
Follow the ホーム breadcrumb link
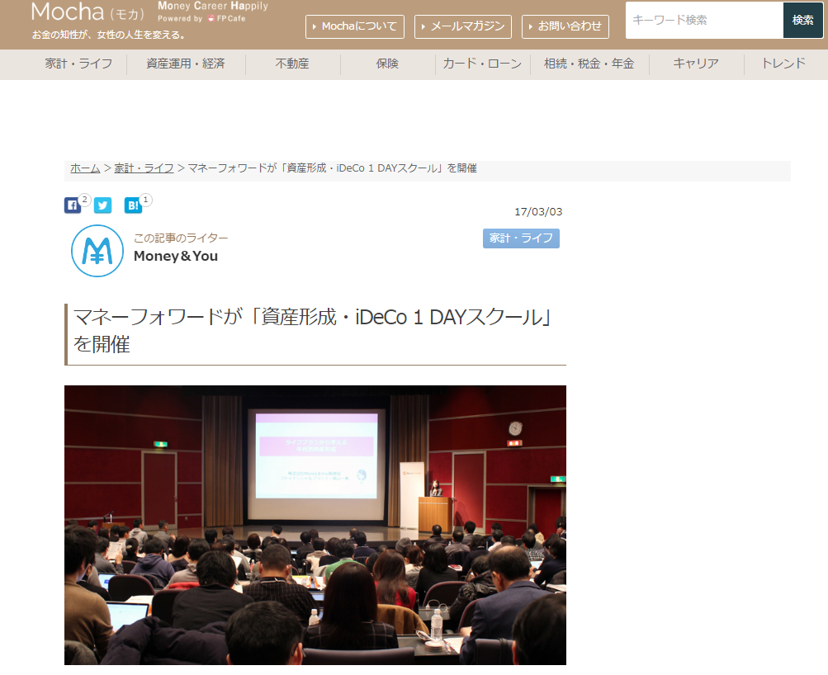[85, 168]
